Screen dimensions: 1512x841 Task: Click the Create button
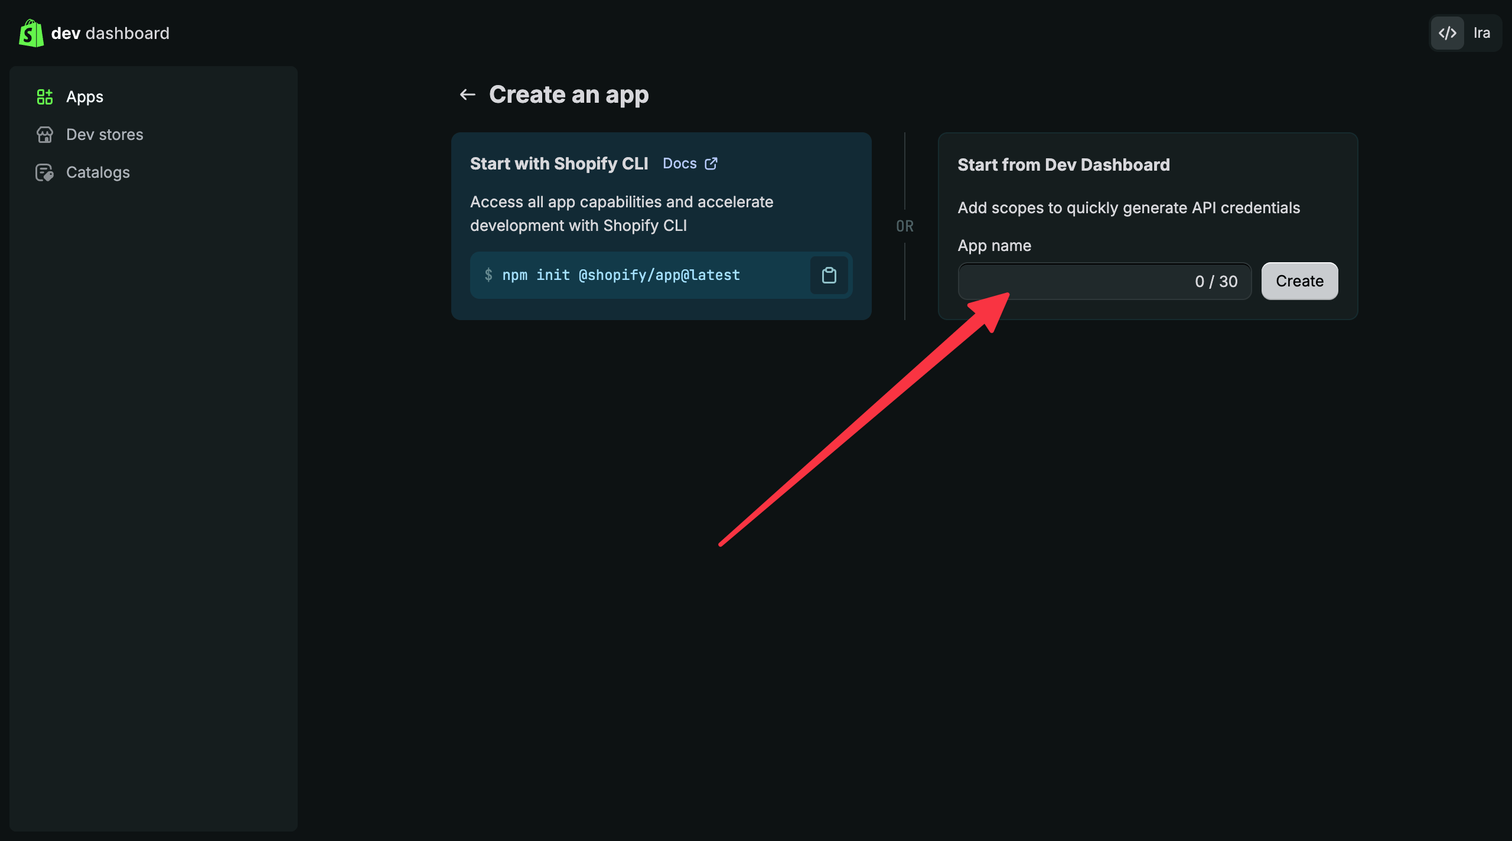pos(1300,281)
